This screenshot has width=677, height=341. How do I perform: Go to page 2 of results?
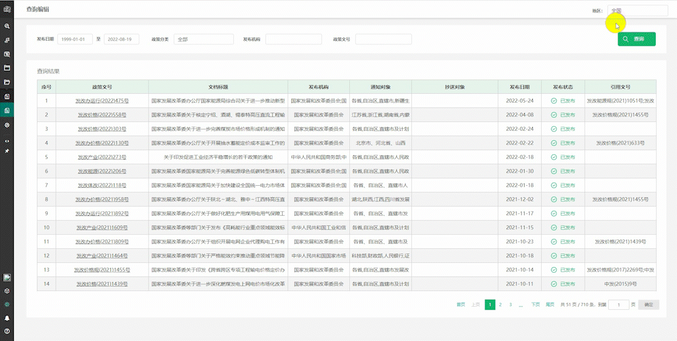point(500,305)
